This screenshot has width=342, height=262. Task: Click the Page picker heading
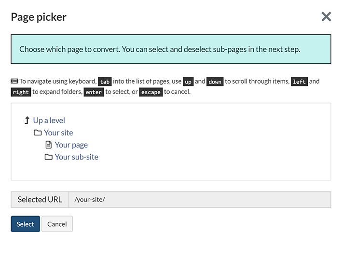coord(39,17)
